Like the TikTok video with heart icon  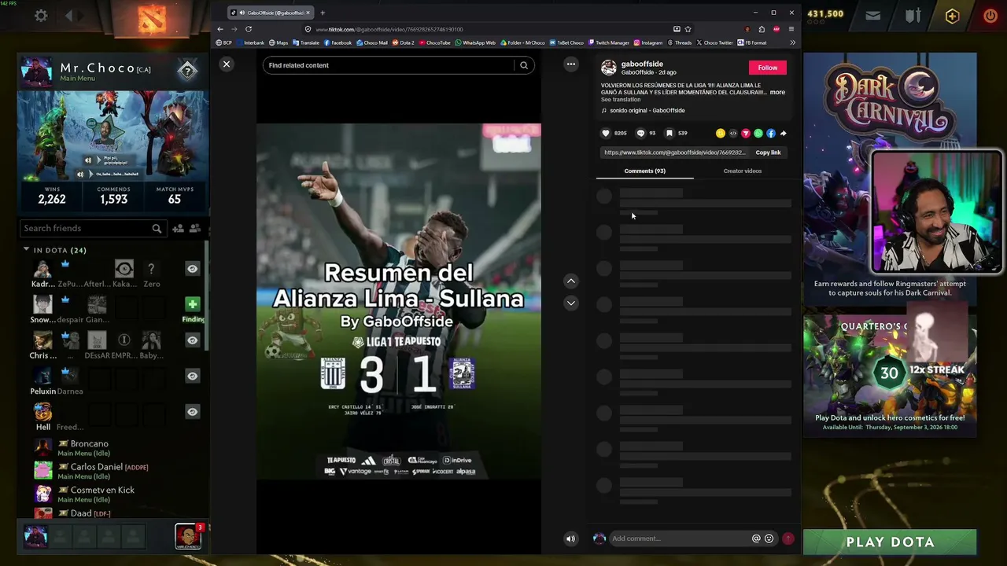click(x=606, y=134)
